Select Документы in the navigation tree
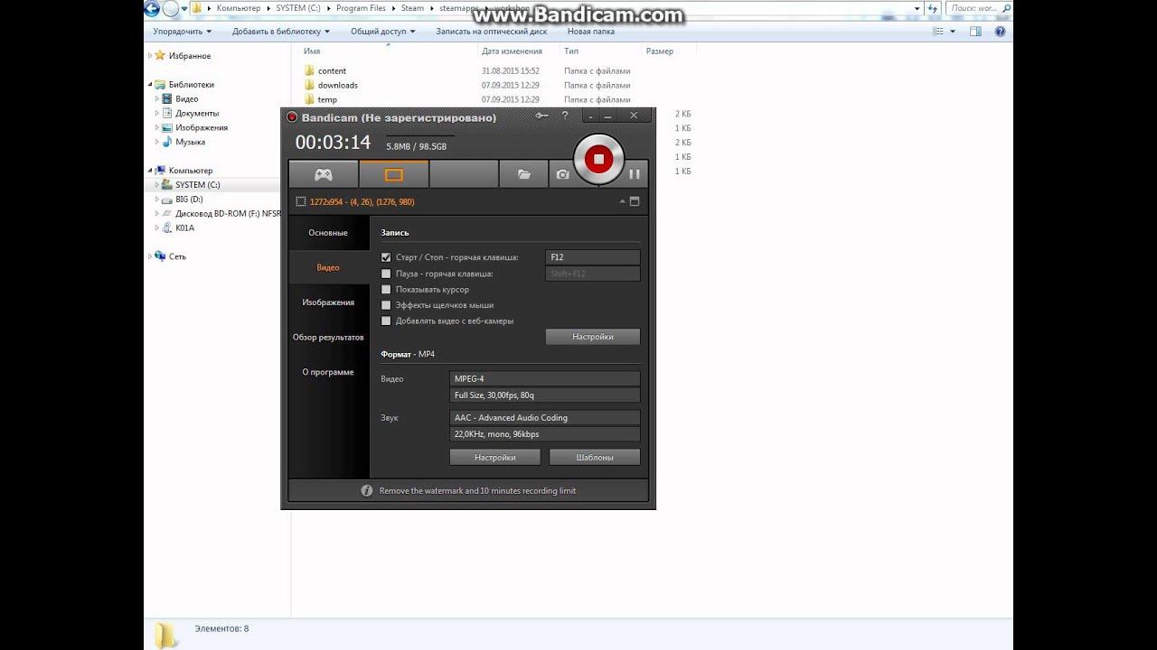The image size is (1157, 650). (197, 113)
